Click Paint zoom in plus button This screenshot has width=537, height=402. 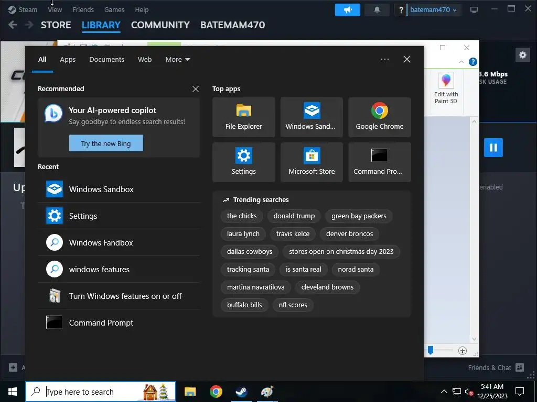[x=463, y=351]
